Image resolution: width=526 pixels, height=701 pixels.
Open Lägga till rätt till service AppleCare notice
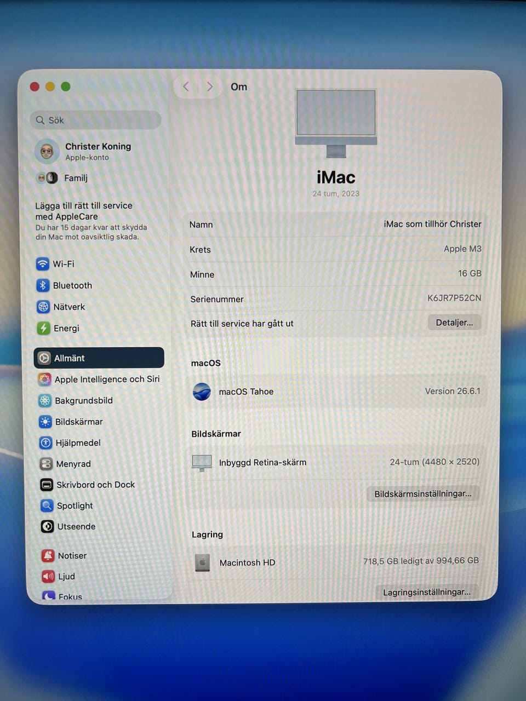click(91, 221)
